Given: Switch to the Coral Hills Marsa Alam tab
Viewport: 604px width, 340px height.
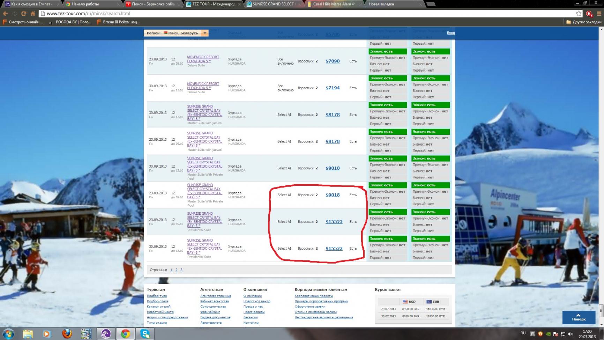Looking at the screenshot, I should (x=333, y=4).
